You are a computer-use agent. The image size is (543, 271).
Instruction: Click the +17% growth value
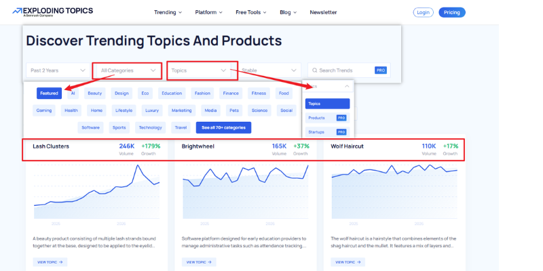tap(451, 146)
